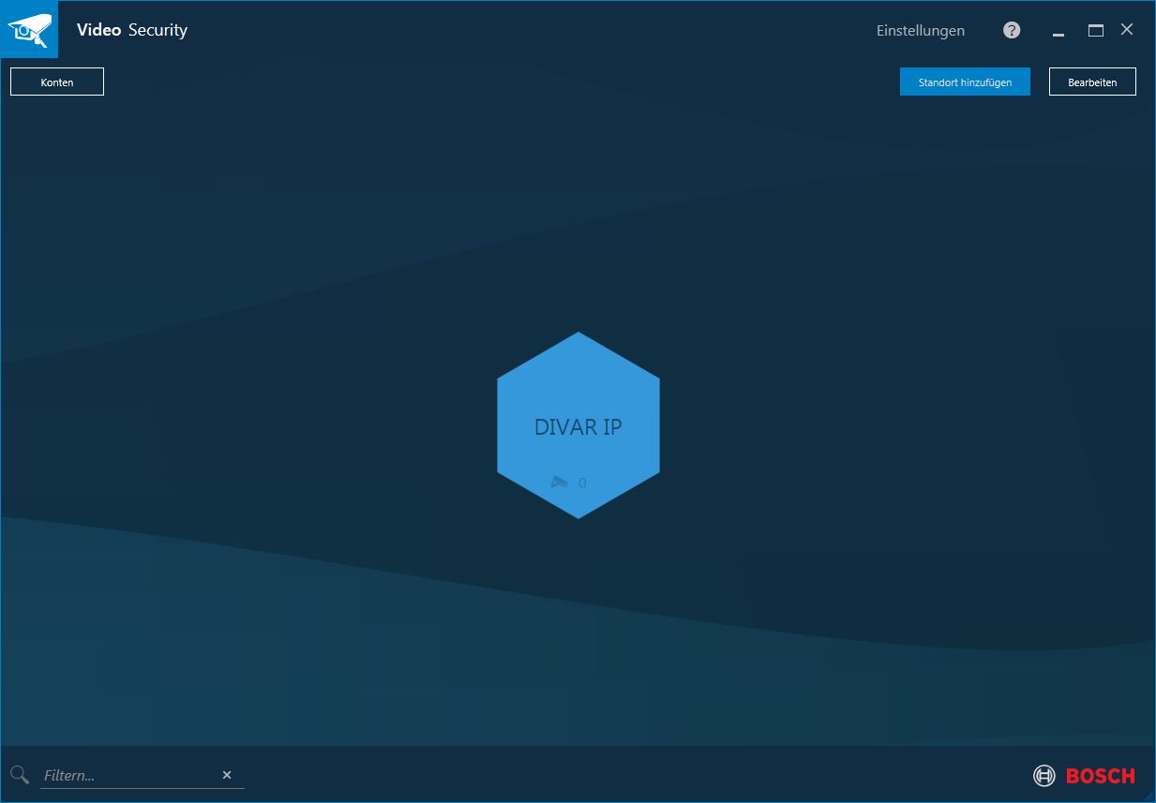Click the Bosch anchor emblem icon
The height and width of the screenshot is (803, 1156).
coord(1043,775)
